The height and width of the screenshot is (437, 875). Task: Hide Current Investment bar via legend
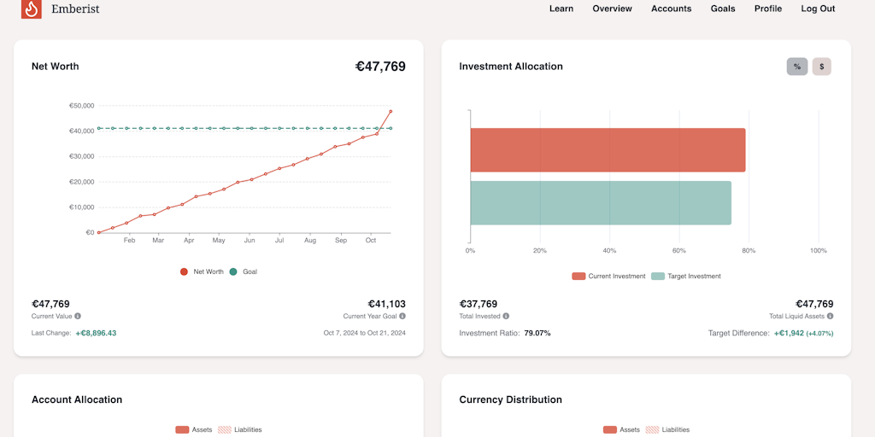pyautogui.click(x=608, y=277)
